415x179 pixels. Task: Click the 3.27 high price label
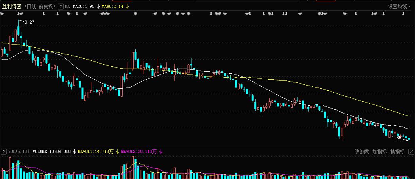point(29,22)
